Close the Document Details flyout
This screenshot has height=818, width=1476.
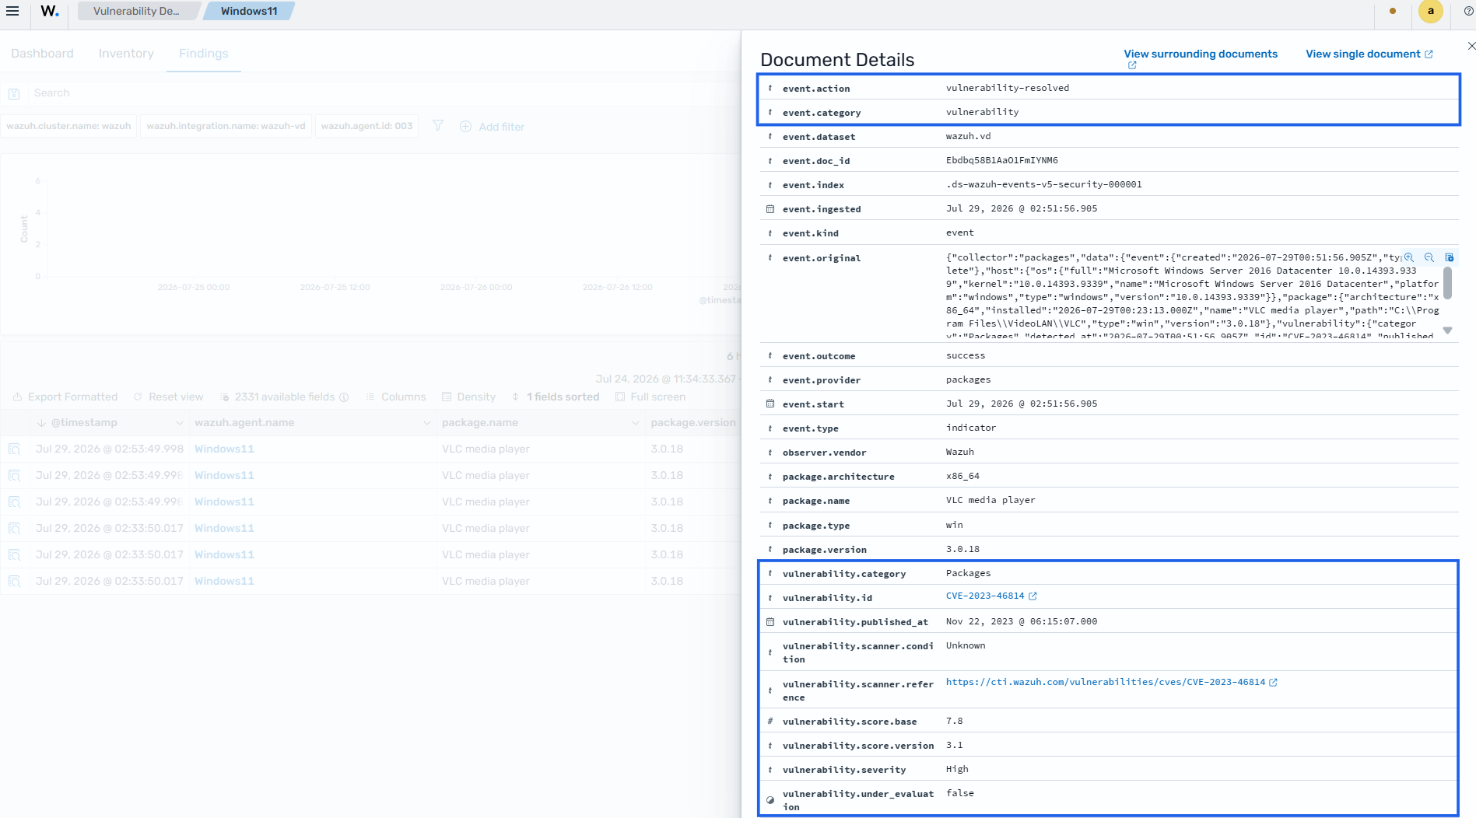pyautogui.click(x=1471, y=46)
